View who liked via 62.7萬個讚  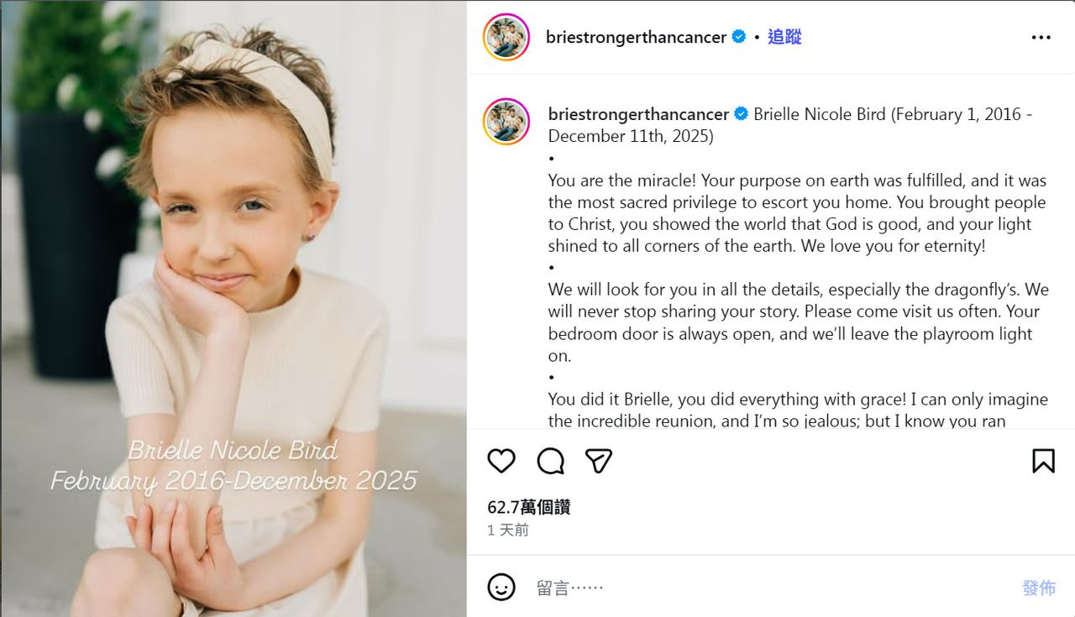point(528,507)
